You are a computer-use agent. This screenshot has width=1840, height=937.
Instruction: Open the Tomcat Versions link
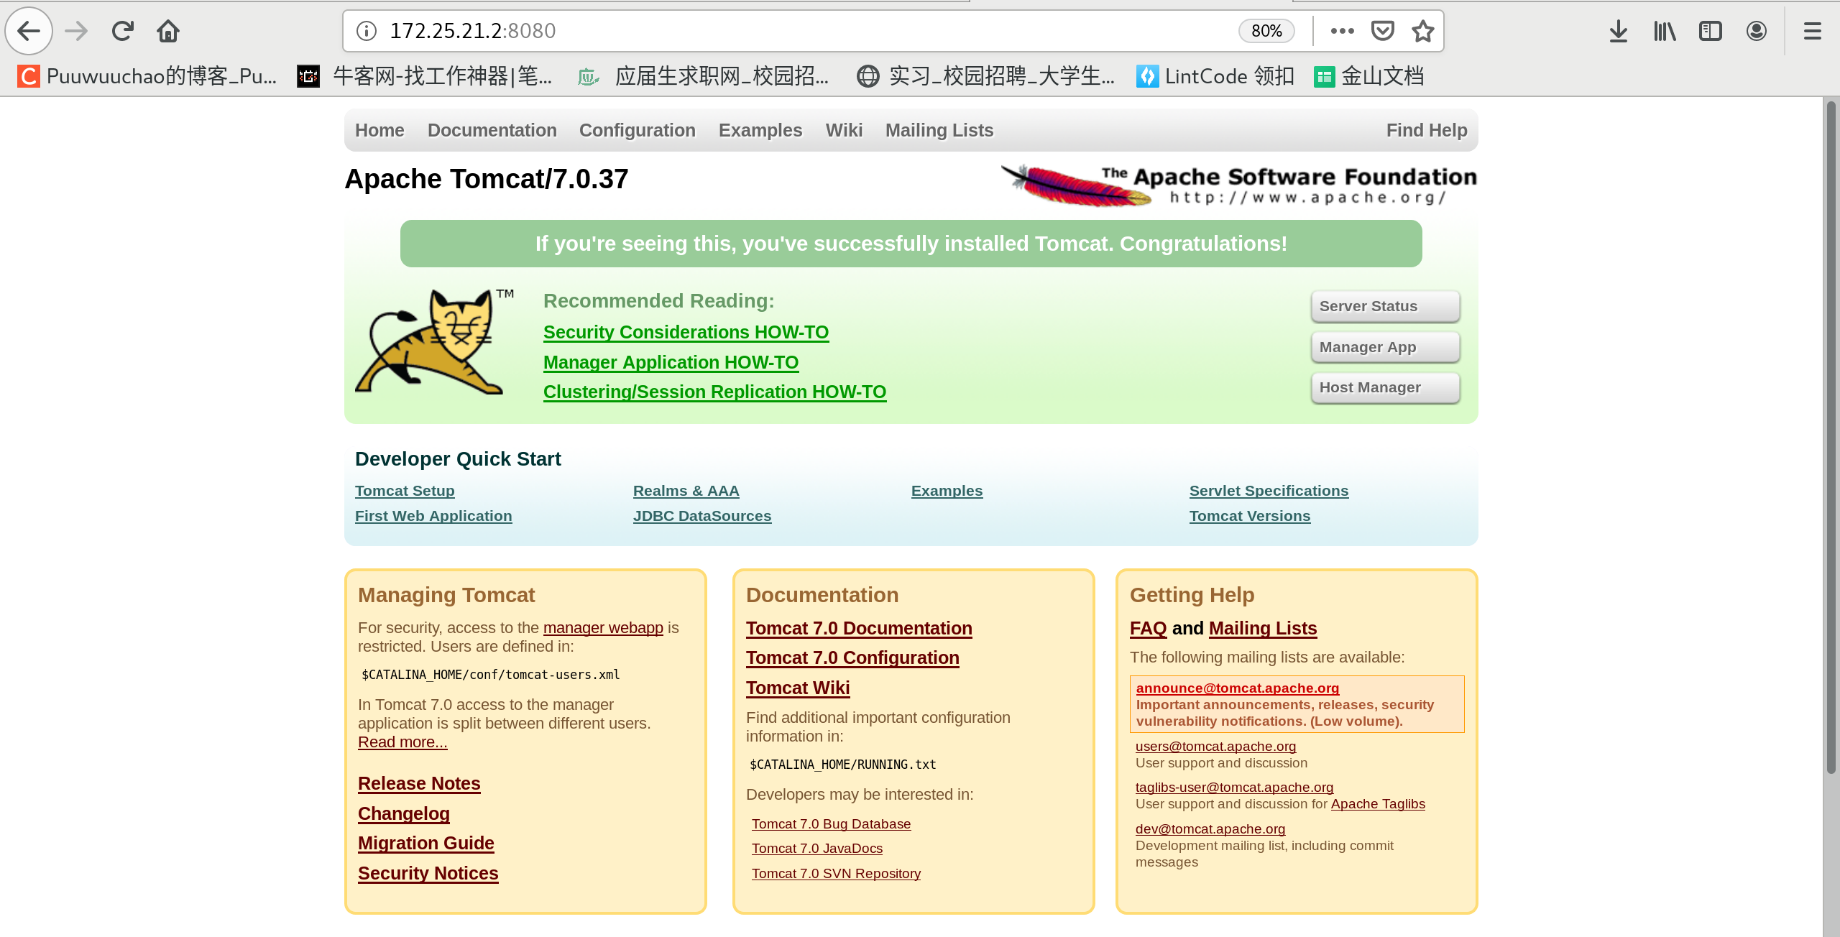coord(1250,516)
